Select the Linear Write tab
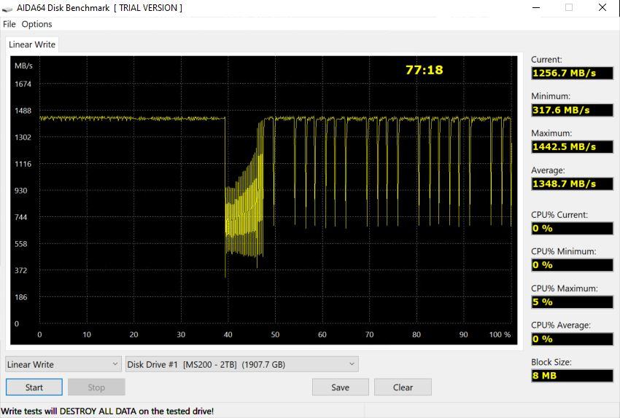 32,44
